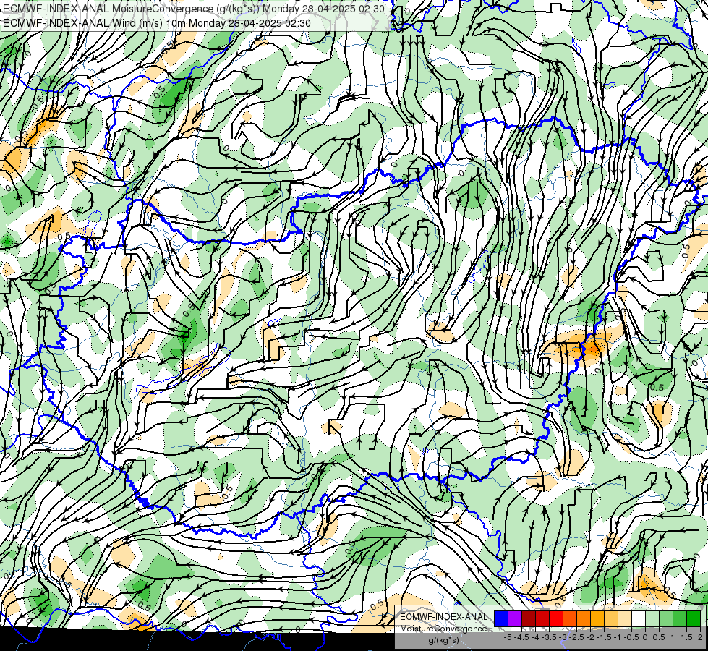
Task: Click the -4 legend scale value
Action: [535, 637]
